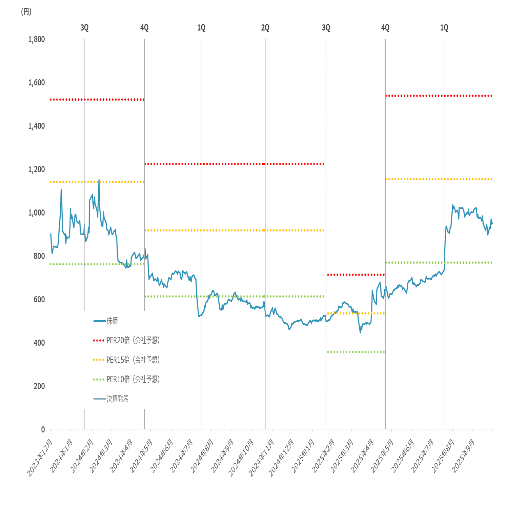The height and width of the screenshot is (506, 506).
Task: Select the PER20倍 (会社予想) legend label
Action: tap(133, 340)
